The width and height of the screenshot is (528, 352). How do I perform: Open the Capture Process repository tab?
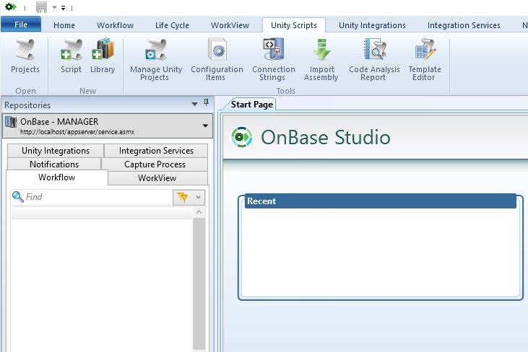tap(155, 164)
